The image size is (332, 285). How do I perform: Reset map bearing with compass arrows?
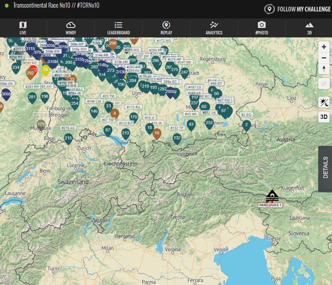324,69
